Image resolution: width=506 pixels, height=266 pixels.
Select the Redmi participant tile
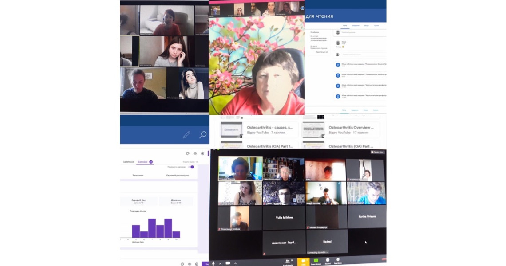click(327, 242)
